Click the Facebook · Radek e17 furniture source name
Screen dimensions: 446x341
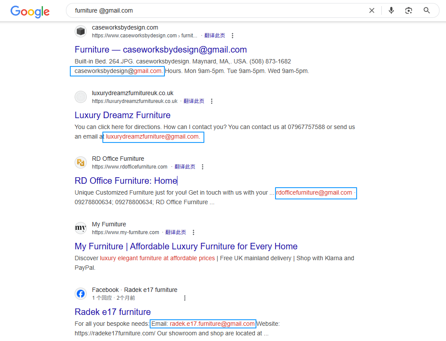[134, 290]
